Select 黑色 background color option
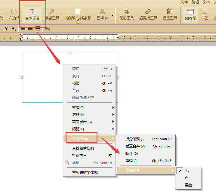The height and width of the screenshot is (192, 216). point(188,185)
